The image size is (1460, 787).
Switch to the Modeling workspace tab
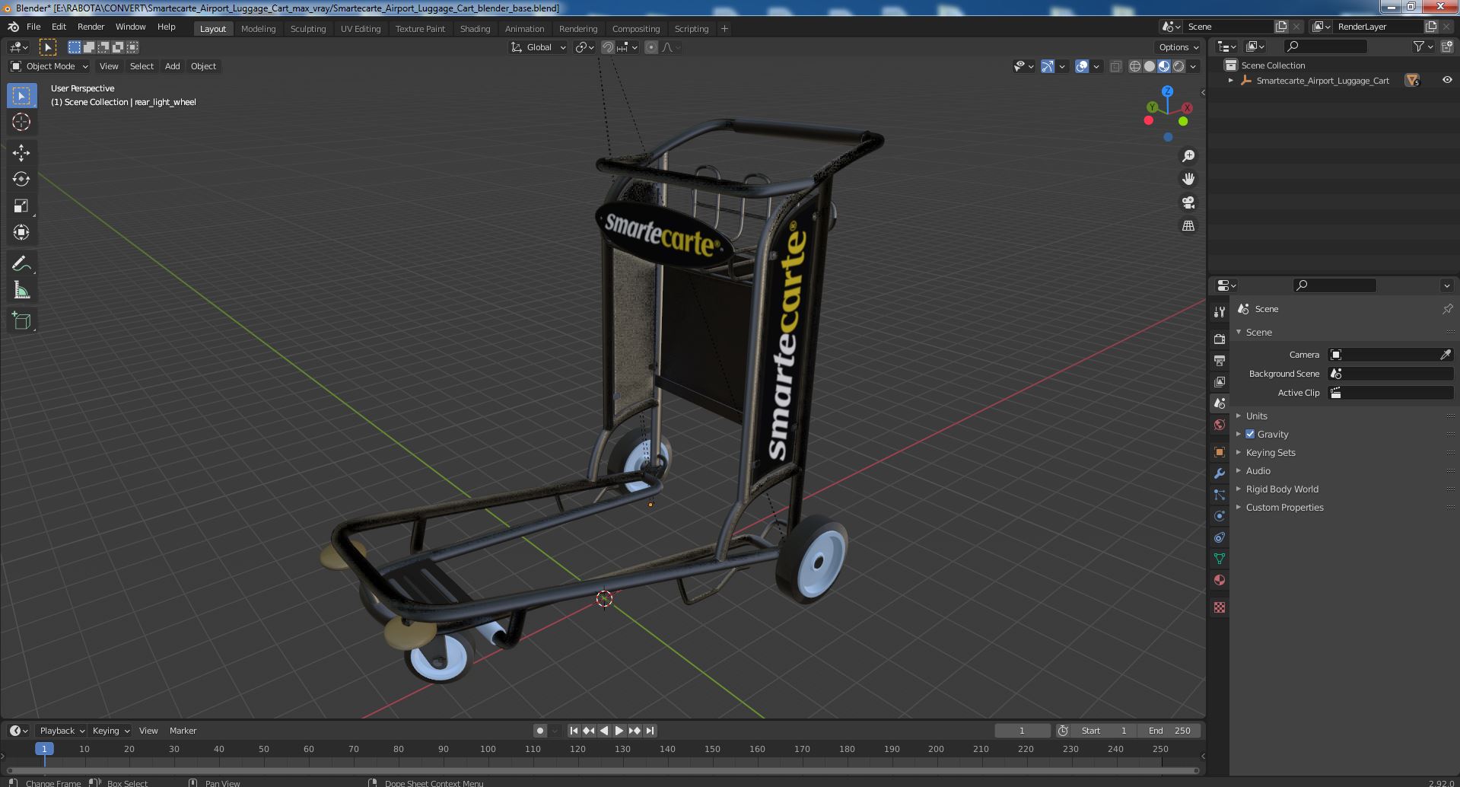point(258,29)
